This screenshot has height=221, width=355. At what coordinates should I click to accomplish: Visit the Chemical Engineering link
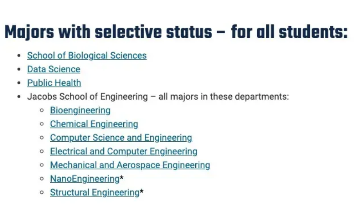pos(94,124)
